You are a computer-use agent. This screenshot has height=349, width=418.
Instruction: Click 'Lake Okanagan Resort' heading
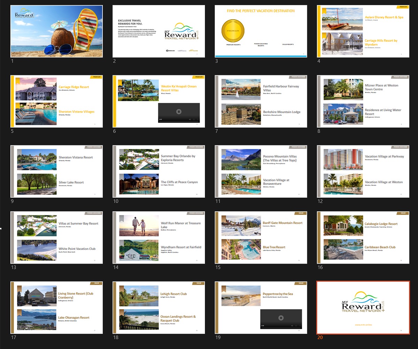[x=74, y=318]
